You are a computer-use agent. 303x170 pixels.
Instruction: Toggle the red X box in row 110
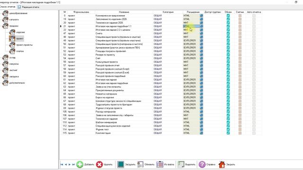tap(240, 122)
